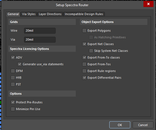Open the Incompatible Design Rules tab
The width and height of the screenshot is (156, 130).
point(84,14)
